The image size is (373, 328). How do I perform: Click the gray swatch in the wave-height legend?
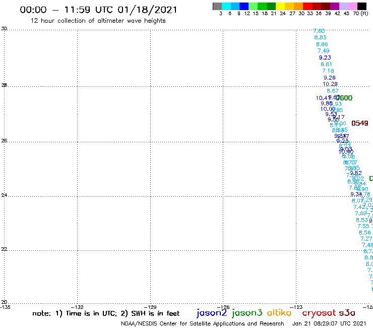pos(217,6)
